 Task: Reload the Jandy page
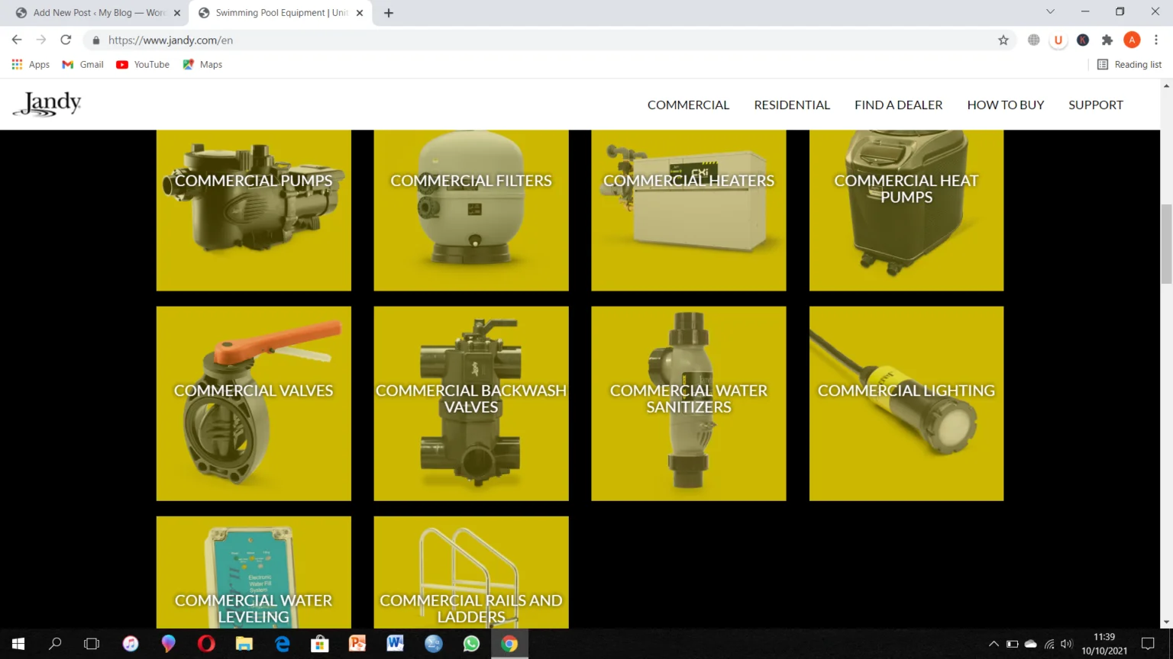(66, 40)
